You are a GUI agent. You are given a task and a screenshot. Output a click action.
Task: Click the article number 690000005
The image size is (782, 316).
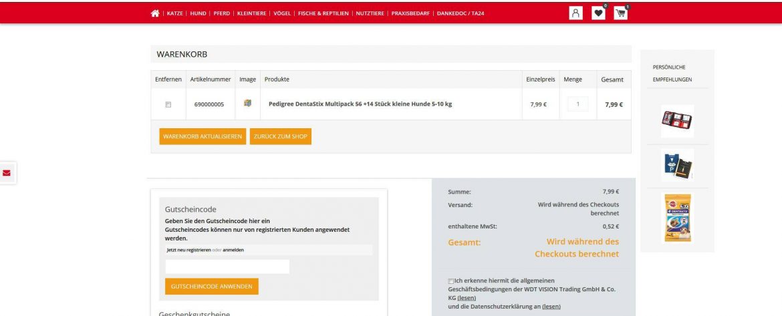coord(209,105)
